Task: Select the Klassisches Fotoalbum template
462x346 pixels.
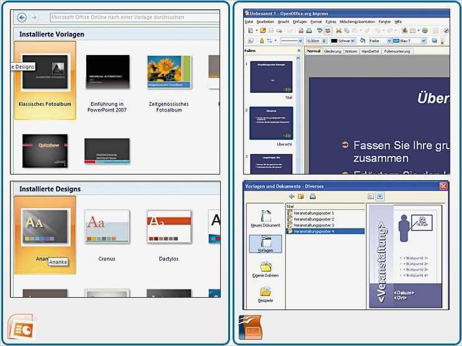Action: [x=45, y=80]
